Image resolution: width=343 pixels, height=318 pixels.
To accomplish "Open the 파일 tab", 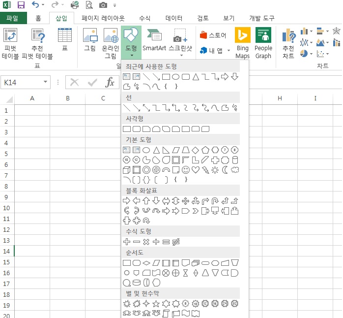I will (12, 18).
